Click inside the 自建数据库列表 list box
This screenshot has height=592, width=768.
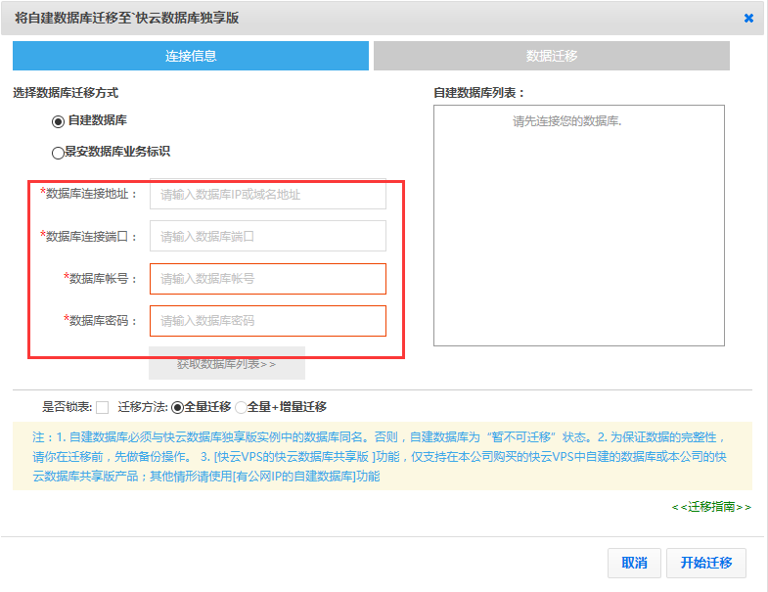578,225
